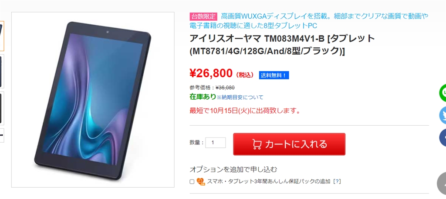Select the first highlighted product thumbnail

click(x=2, y=36)
